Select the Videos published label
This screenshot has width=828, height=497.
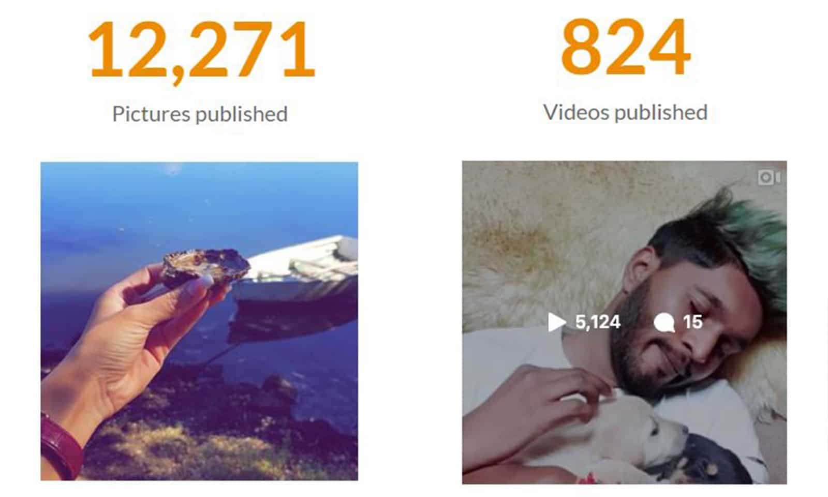point(625,112)
